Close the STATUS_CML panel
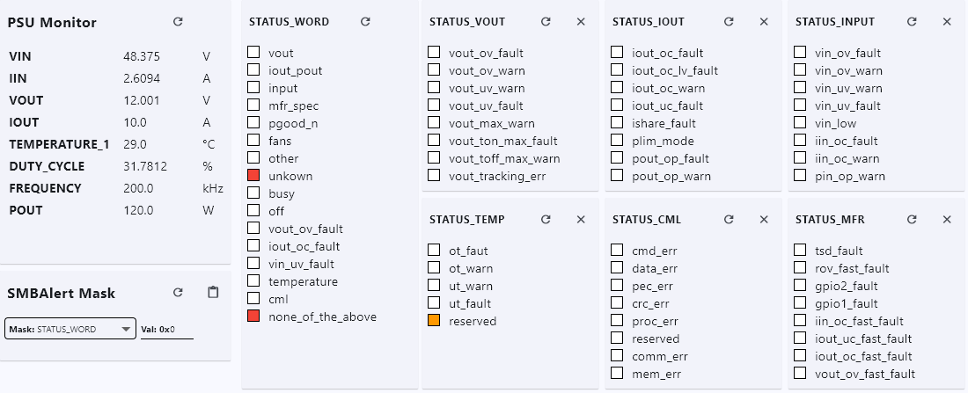968x393 pixels. pos(764,219)
